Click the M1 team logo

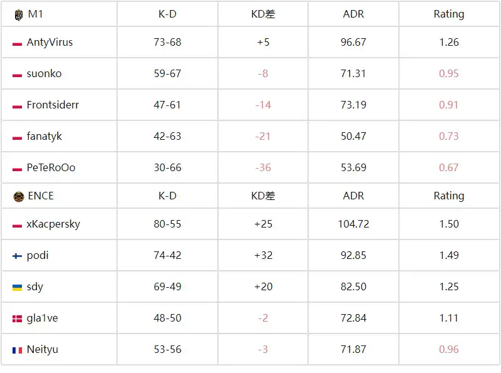pyautogui.click(x=18, y=14)
